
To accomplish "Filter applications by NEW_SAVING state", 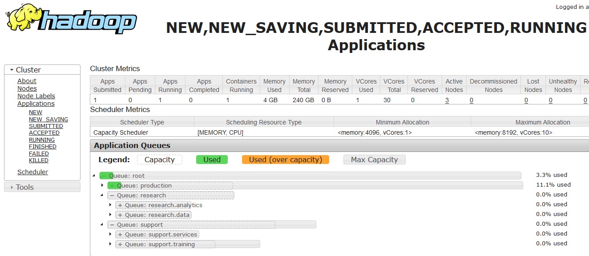I will (48, 119).
